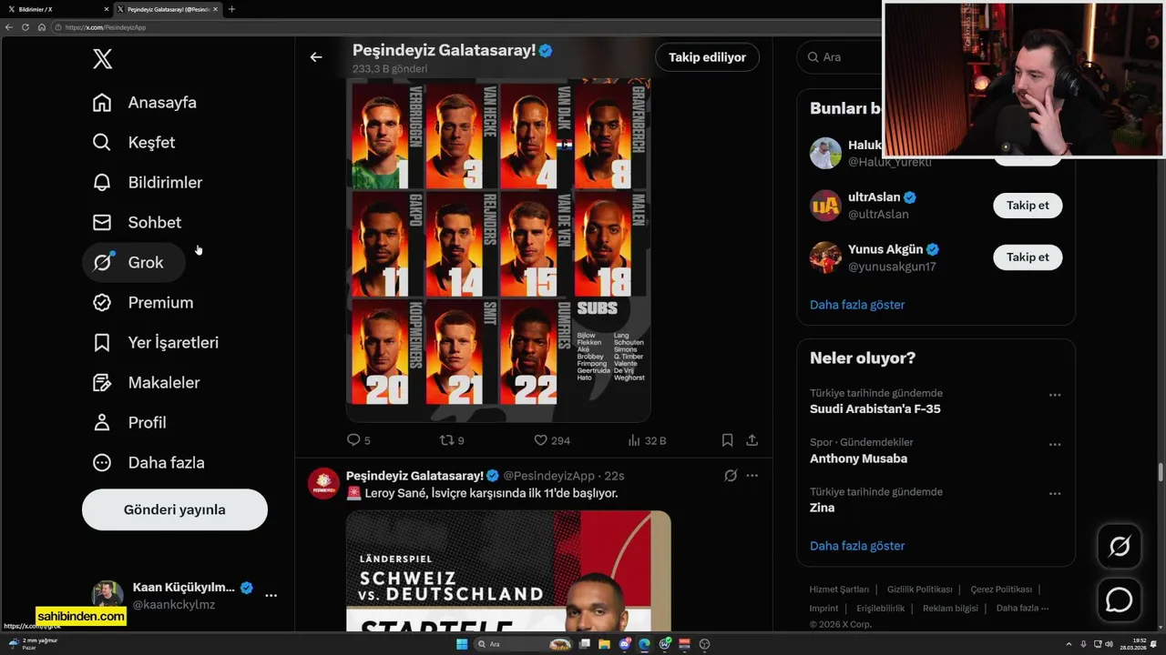Open Premium from the sidebar

(143, 303)
